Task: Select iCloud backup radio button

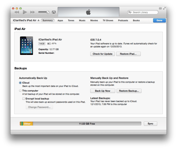Action: point(20,83)
